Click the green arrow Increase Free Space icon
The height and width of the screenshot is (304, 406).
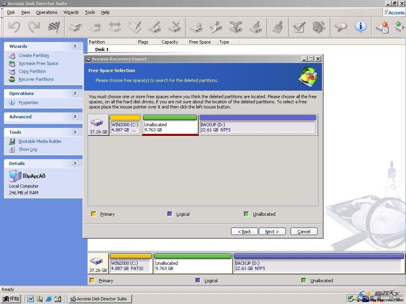click(x=400, y=27)
